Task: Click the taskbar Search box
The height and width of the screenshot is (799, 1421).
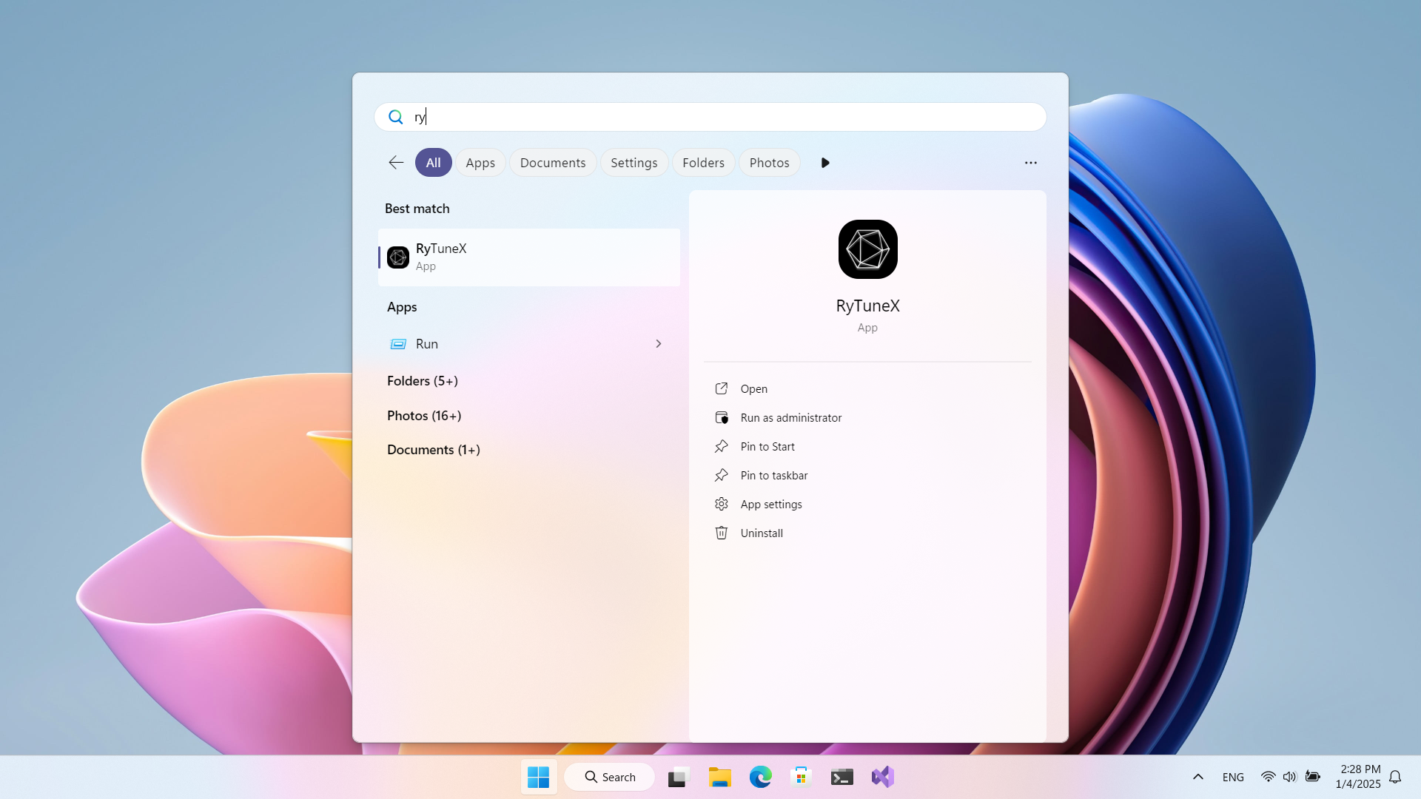Action: tap(610, 777)
